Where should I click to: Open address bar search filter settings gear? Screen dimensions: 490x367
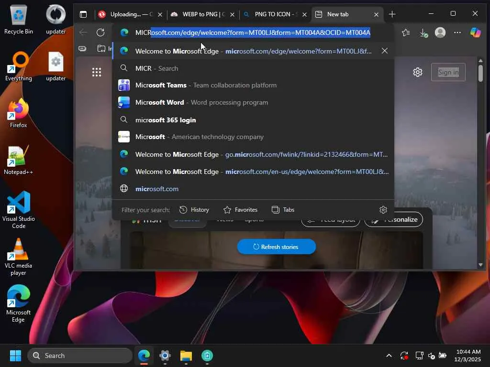383,210
